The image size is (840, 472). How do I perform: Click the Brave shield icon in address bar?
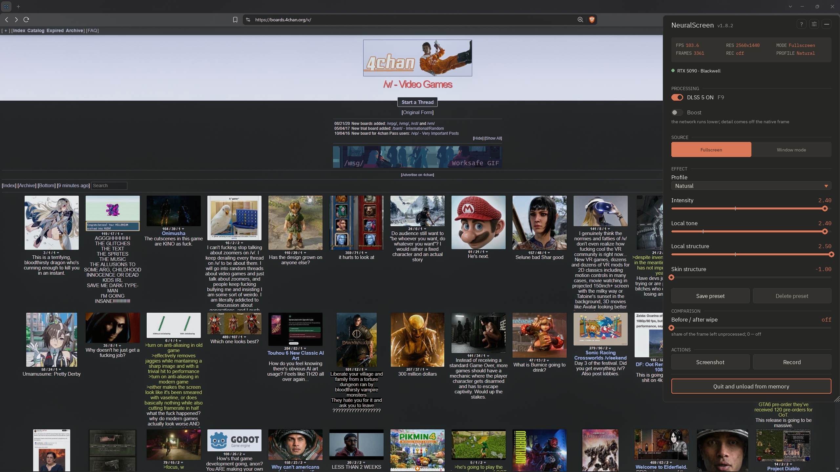592,20
